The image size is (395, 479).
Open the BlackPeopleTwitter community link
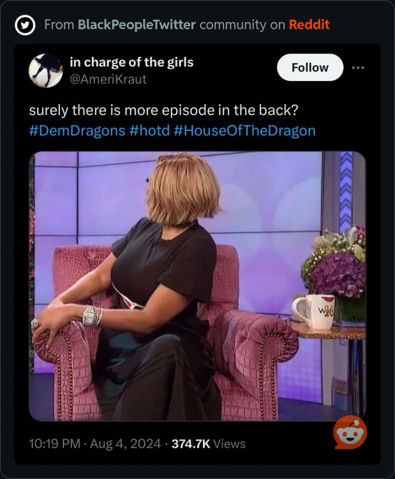[137, 25]
